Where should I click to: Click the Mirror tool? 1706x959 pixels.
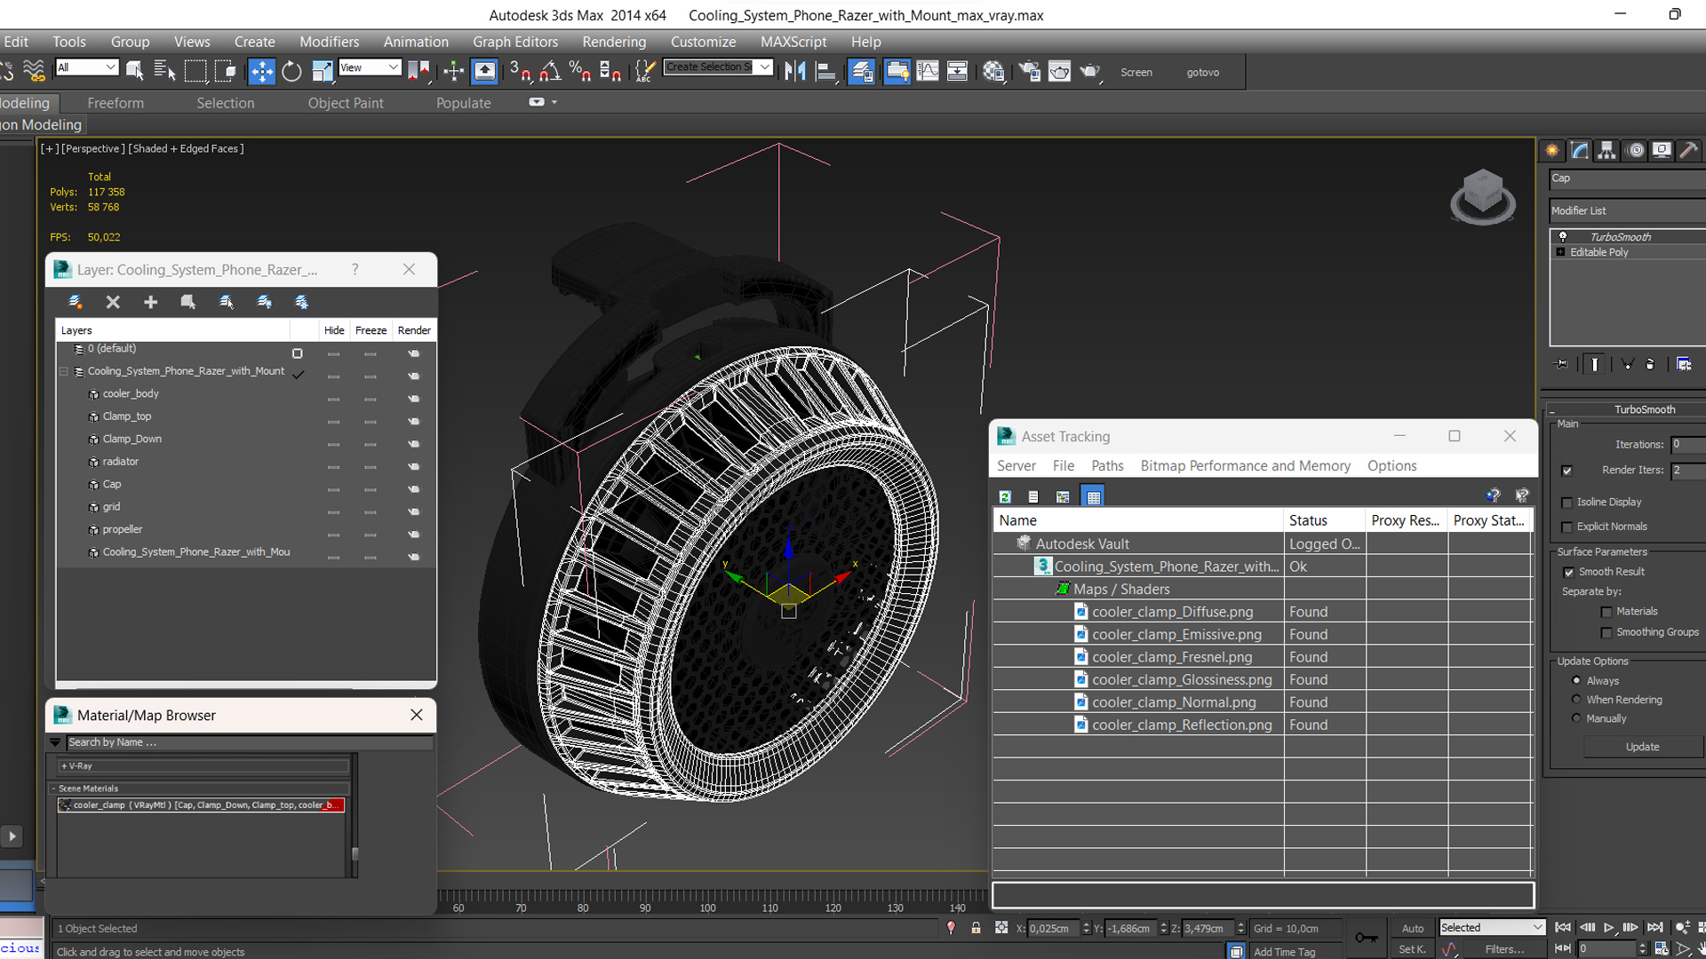795,71
